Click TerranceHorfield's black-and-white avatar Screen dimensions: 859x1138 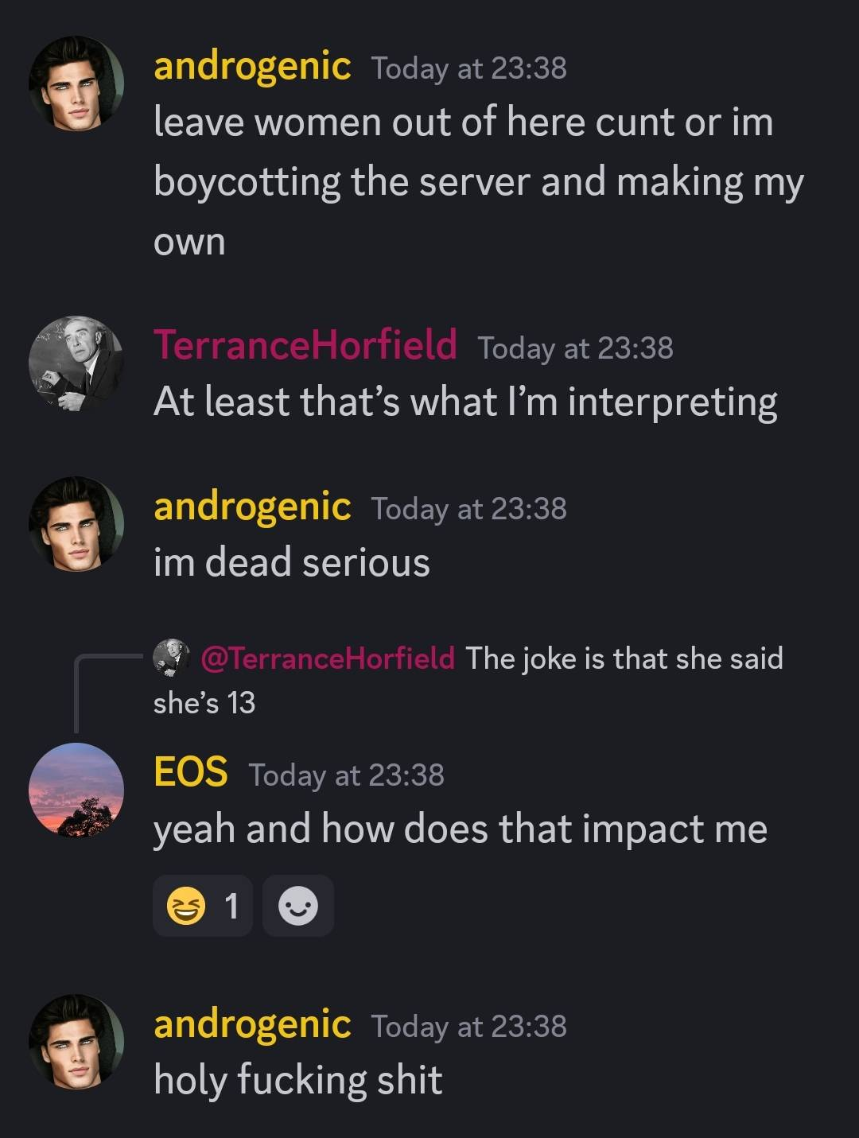click(76, 363)
